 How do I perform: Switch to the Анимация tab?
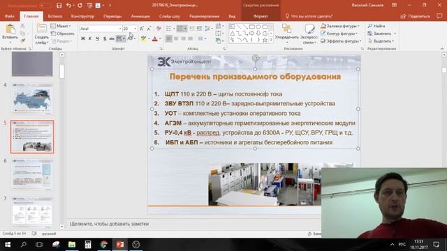(x=140, y=16)
